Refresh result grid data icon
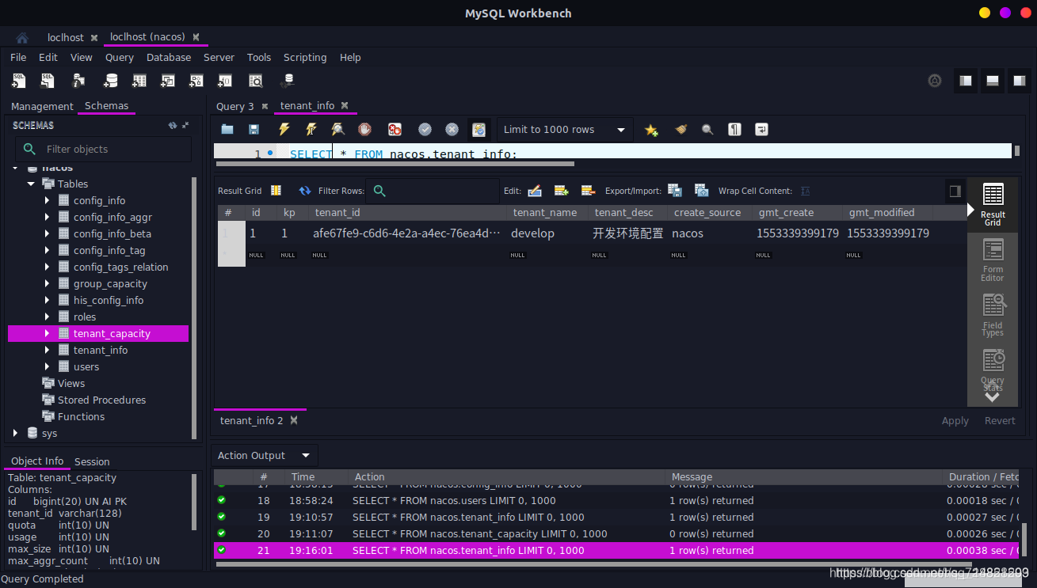 [x=305, y=191]
